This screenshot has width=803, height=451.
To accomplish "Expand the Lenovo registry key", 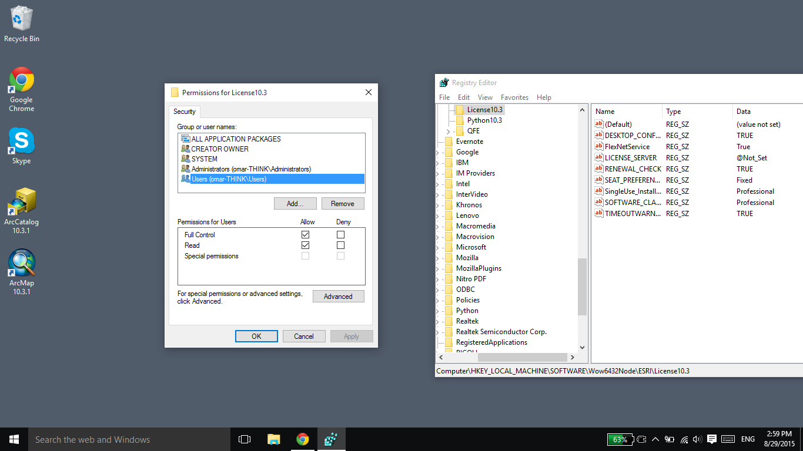I will [438, 216].
